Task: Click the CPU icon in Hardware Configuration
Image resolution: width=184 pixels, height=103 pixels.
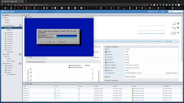Action: (x=106, y=49)
